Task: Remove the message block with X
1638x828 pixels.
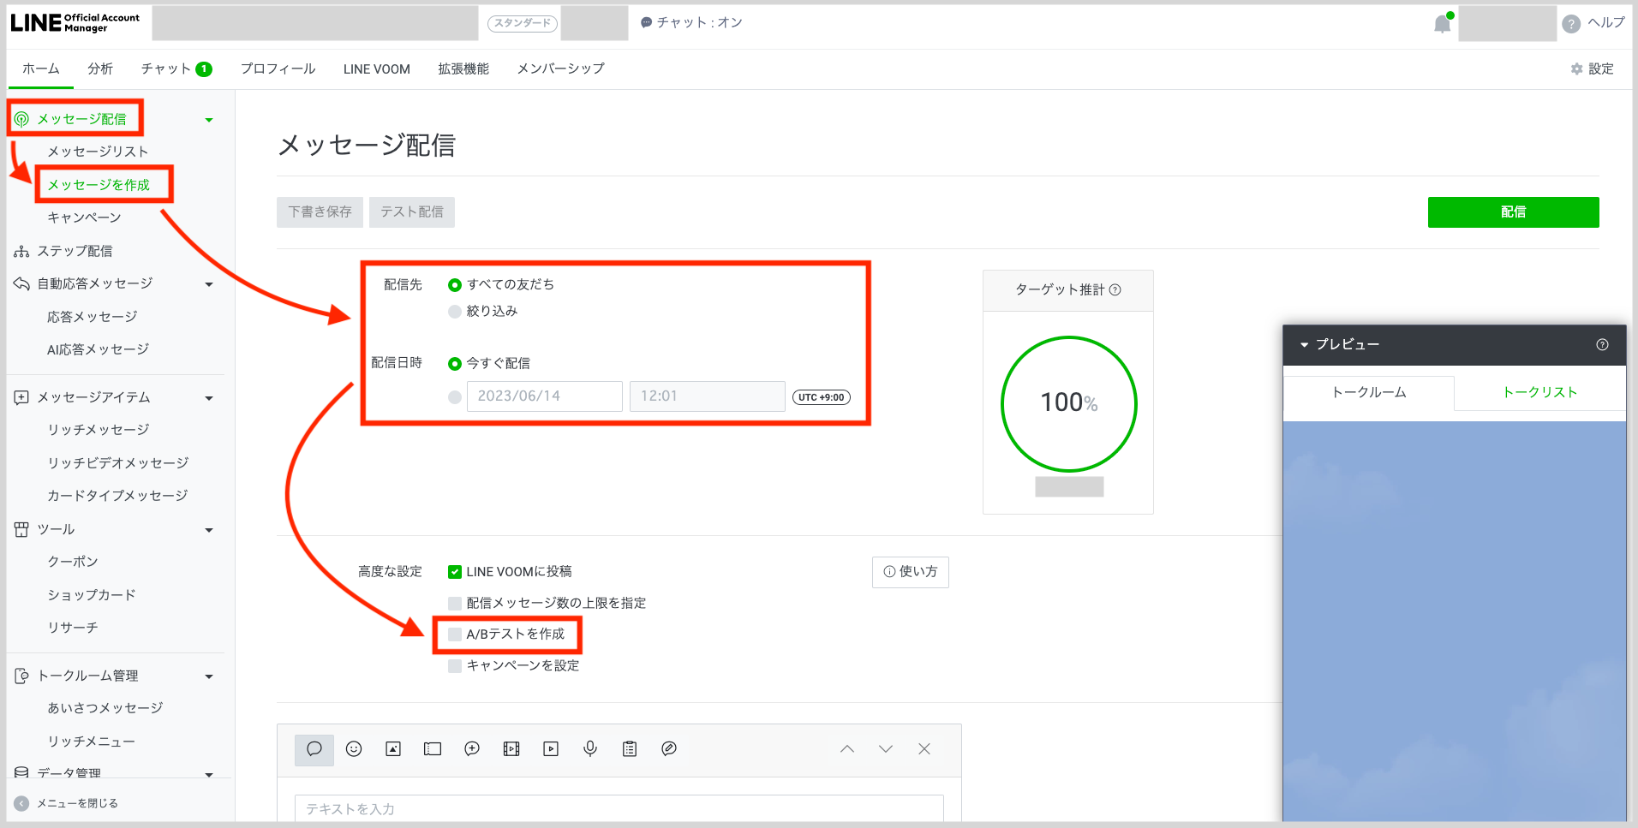Action: [924, 749]
